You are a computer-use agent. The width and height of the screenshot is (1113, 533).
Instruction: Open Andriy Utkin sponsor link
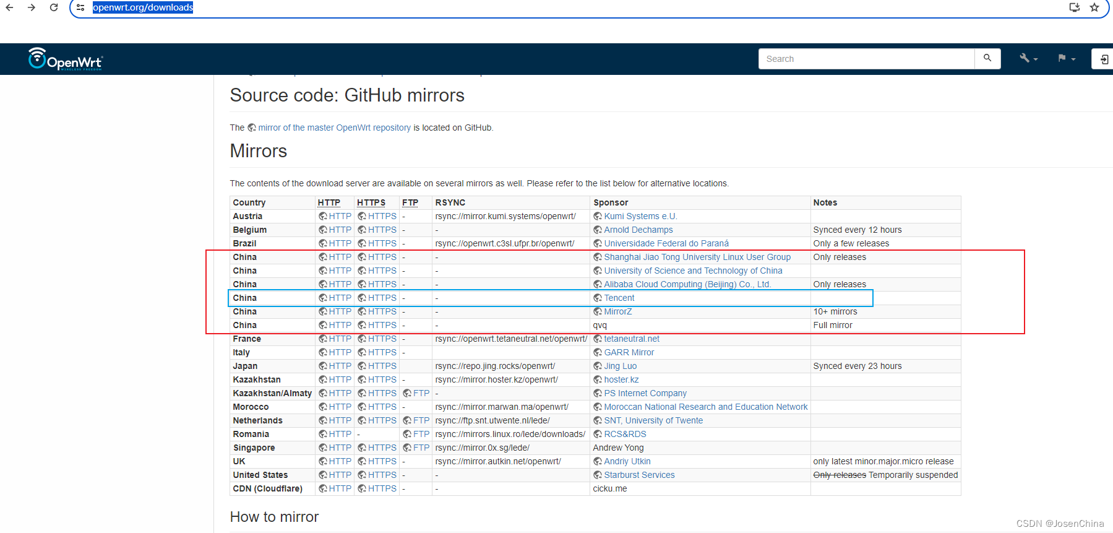627,461
